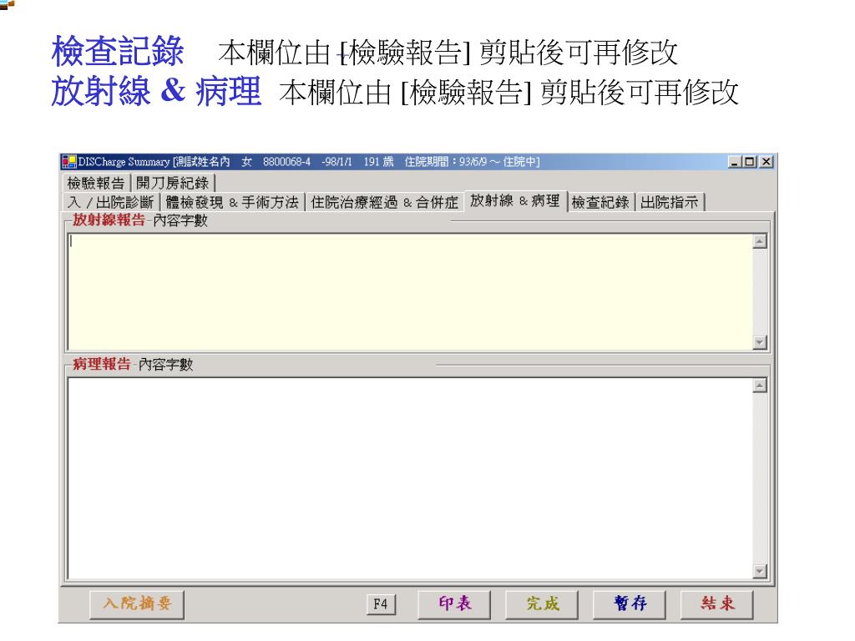The height and width of the screenshot is (641, 855).
Task: Click down arrow of 病理報告 scrollbar
Action: tap(760, 571)
